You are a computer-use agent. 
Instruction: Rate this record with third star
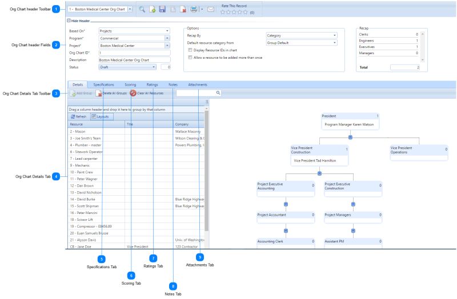pos(234,12)
